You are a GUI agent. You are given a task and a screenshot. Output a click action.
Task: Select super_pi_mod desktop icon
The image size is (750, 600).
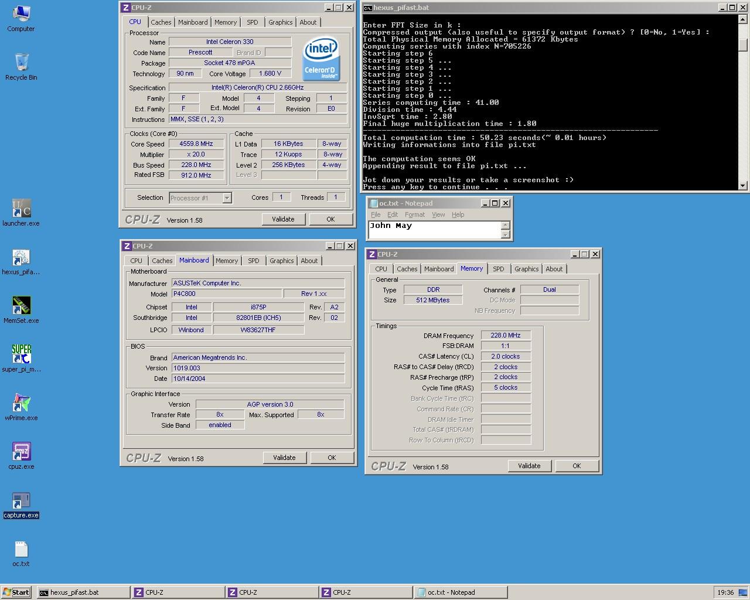(x=21, y=359)
